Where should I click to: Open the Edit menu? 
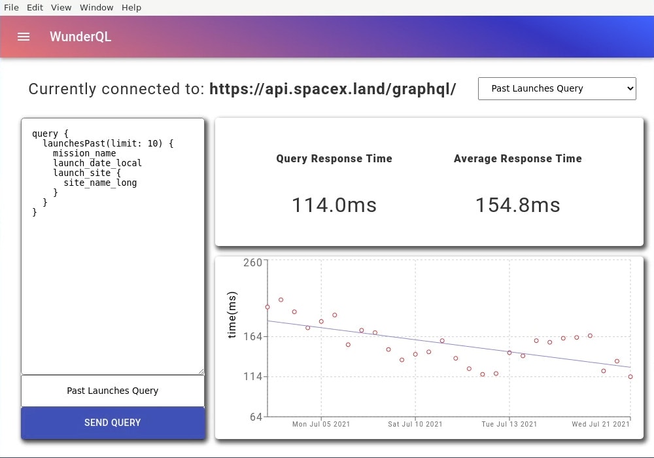tap(35, 7)
